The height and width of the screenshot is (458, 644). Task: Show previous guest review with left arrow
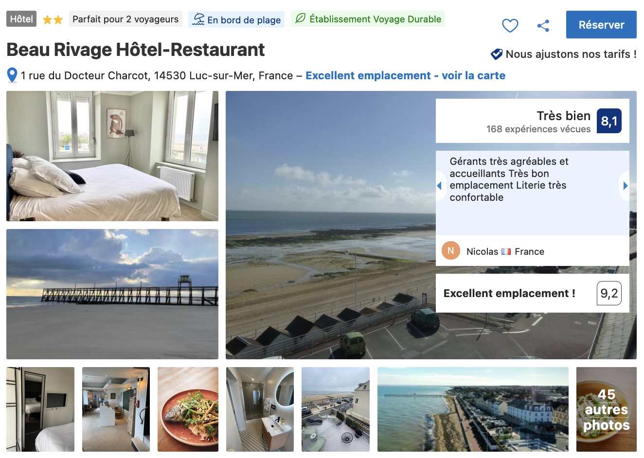[440, 186]
